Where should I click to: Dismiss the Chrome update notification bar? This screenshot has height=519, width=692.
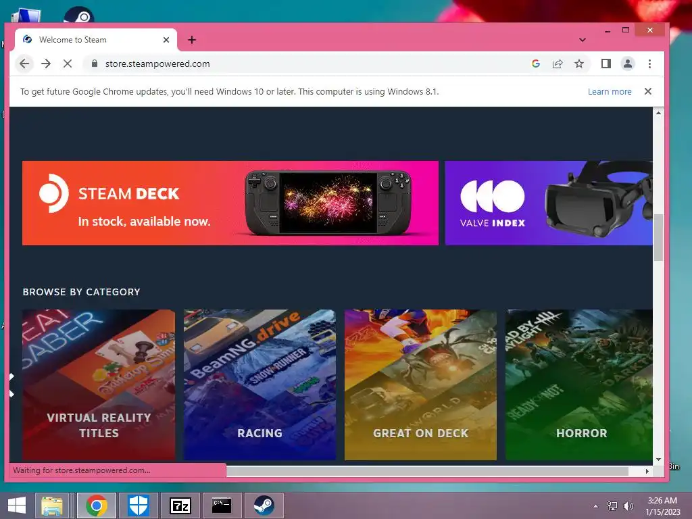648,91
